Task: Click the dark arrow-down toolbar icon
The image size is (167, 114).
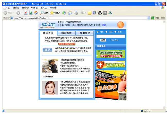Action: click(105, 13)
